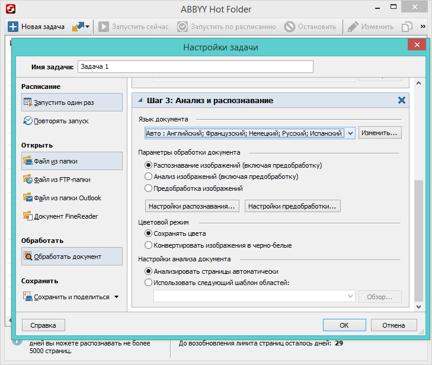Select Запустить один раз schedule option
This screenshot has width=432, height=365.
pos(72,102)
